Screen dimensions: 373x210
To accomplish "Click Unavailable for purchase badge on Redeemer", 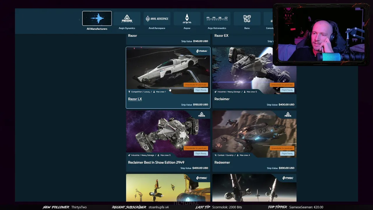I will 282,148.
